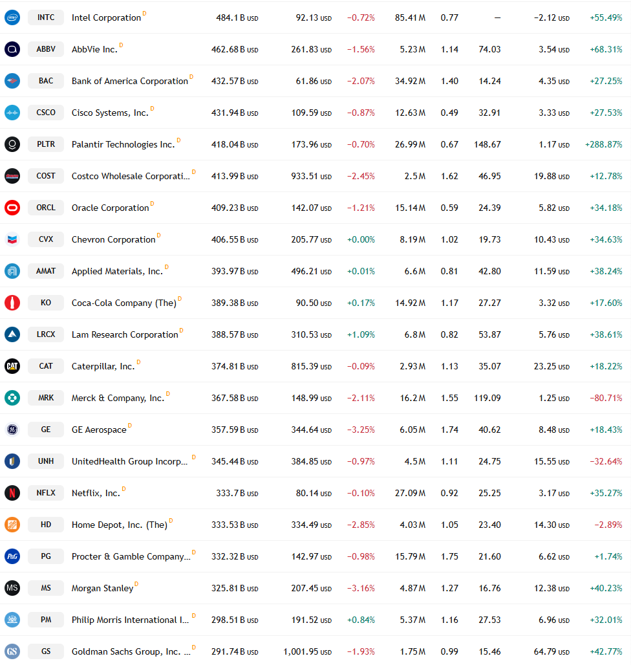Viewport: 631px width, 665px height.
Task: Select the KO ticker badge
Action: (46, 302)
